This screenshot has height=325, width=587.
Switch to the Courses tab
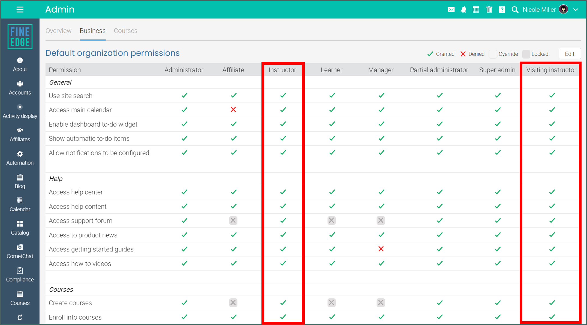(125, 31)
